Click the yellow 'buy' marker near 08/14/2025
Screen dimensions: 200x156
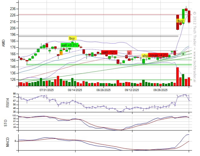pos(72,38)
